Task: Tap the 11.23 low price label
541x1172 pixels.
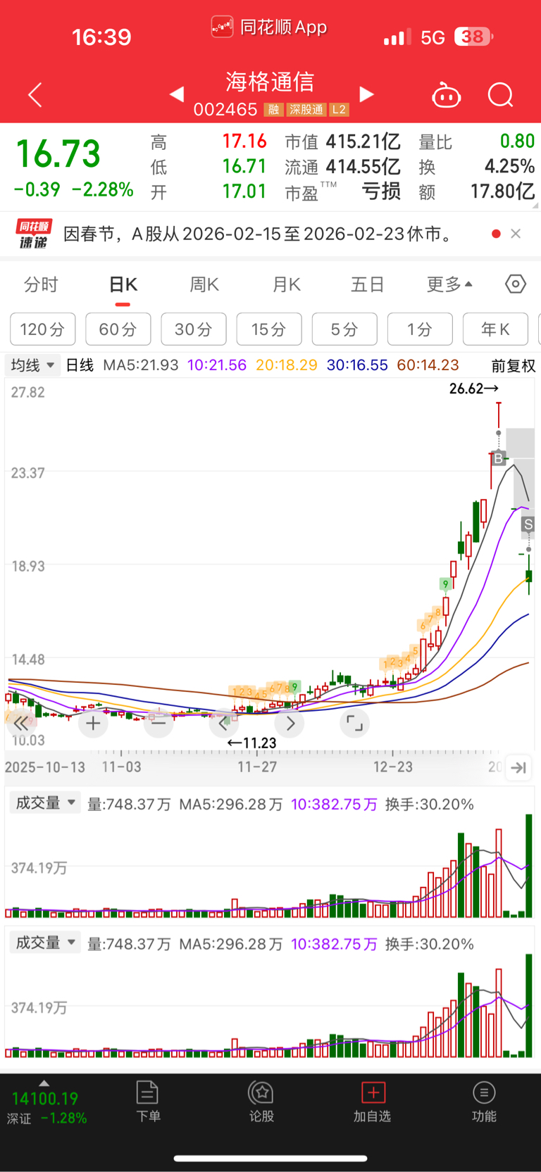Action: [x=251, y=743]
